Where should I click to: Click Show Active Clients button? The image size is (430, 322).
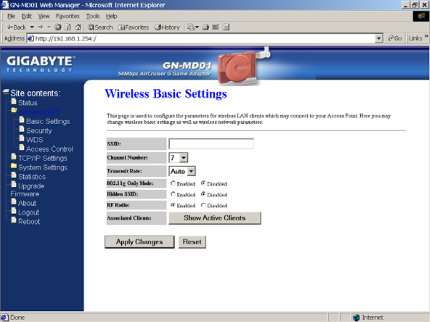pyautogui.click(x=215, y=218)
